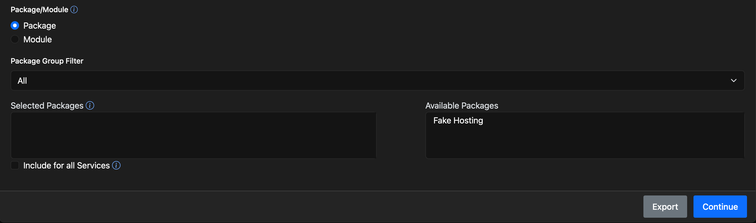Select the Module radio button
The image size is (756, 223).
point(15,39)
